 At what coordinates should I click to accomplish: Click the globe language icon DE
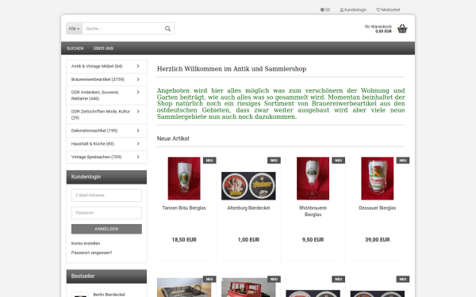[325, 10]
